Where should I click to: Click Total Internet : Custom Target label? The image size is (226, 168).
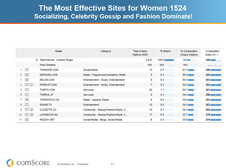(x=56, y=60)
